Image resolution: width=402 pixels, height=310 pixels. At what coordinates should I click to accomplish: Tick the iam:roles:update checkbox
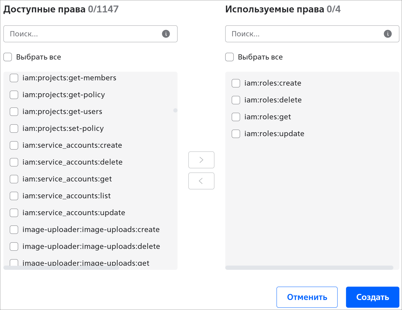(x=236, y=134)
